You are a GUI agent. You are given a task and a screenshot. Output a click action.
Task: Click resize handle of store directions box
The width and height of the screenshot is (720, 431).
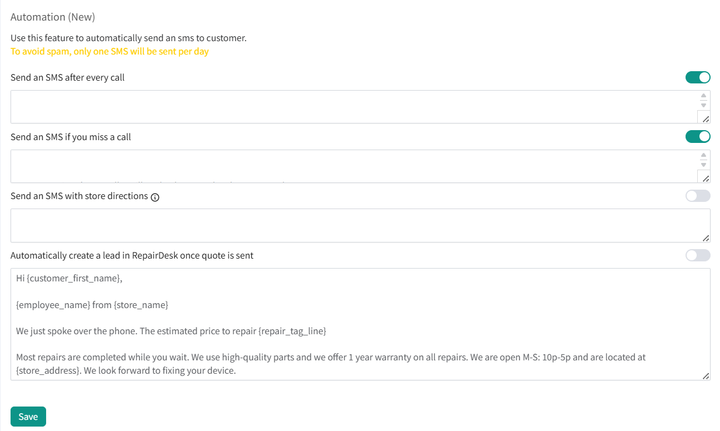pos(706,238)
